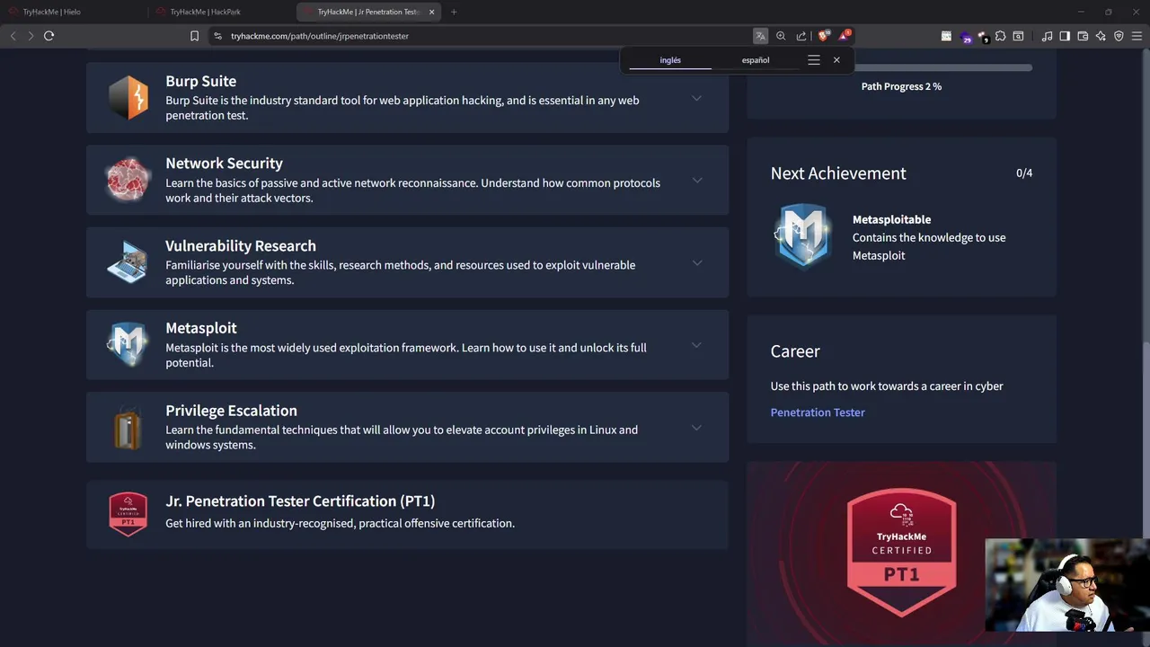Click the Metasploitable achievement title
Image resolution: width=1150 pixels, height=647 pixels.
(891, 219)
